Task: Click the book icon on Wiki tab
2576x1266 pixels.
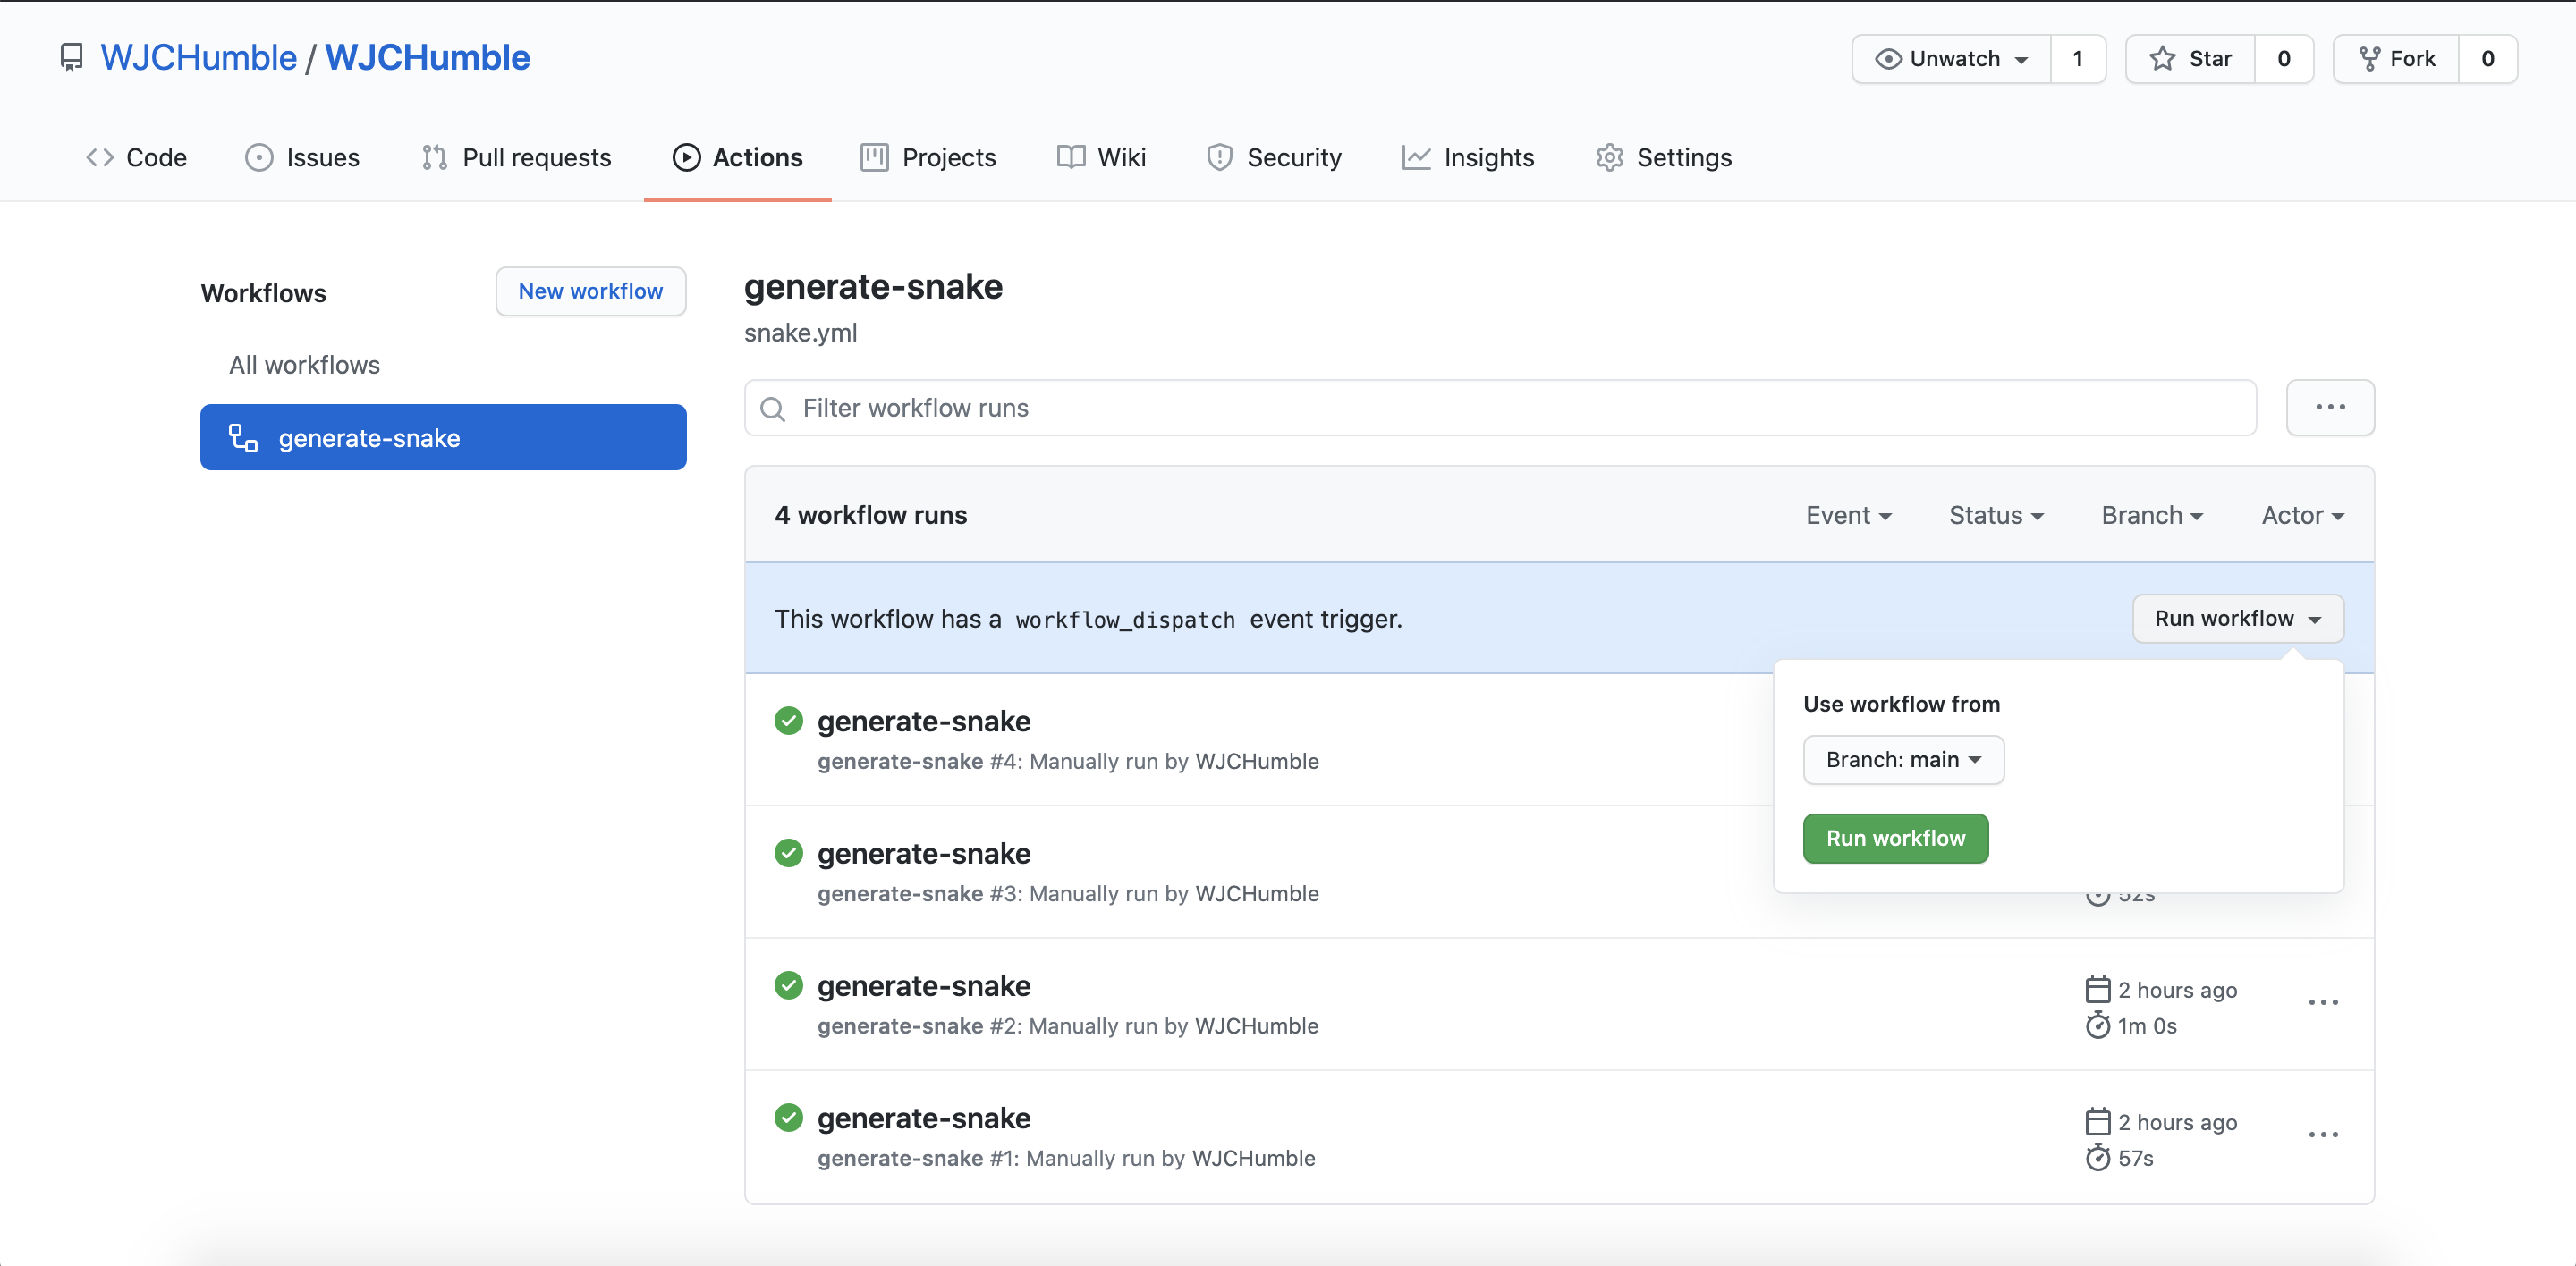Action: click(x=1071, y=156)
